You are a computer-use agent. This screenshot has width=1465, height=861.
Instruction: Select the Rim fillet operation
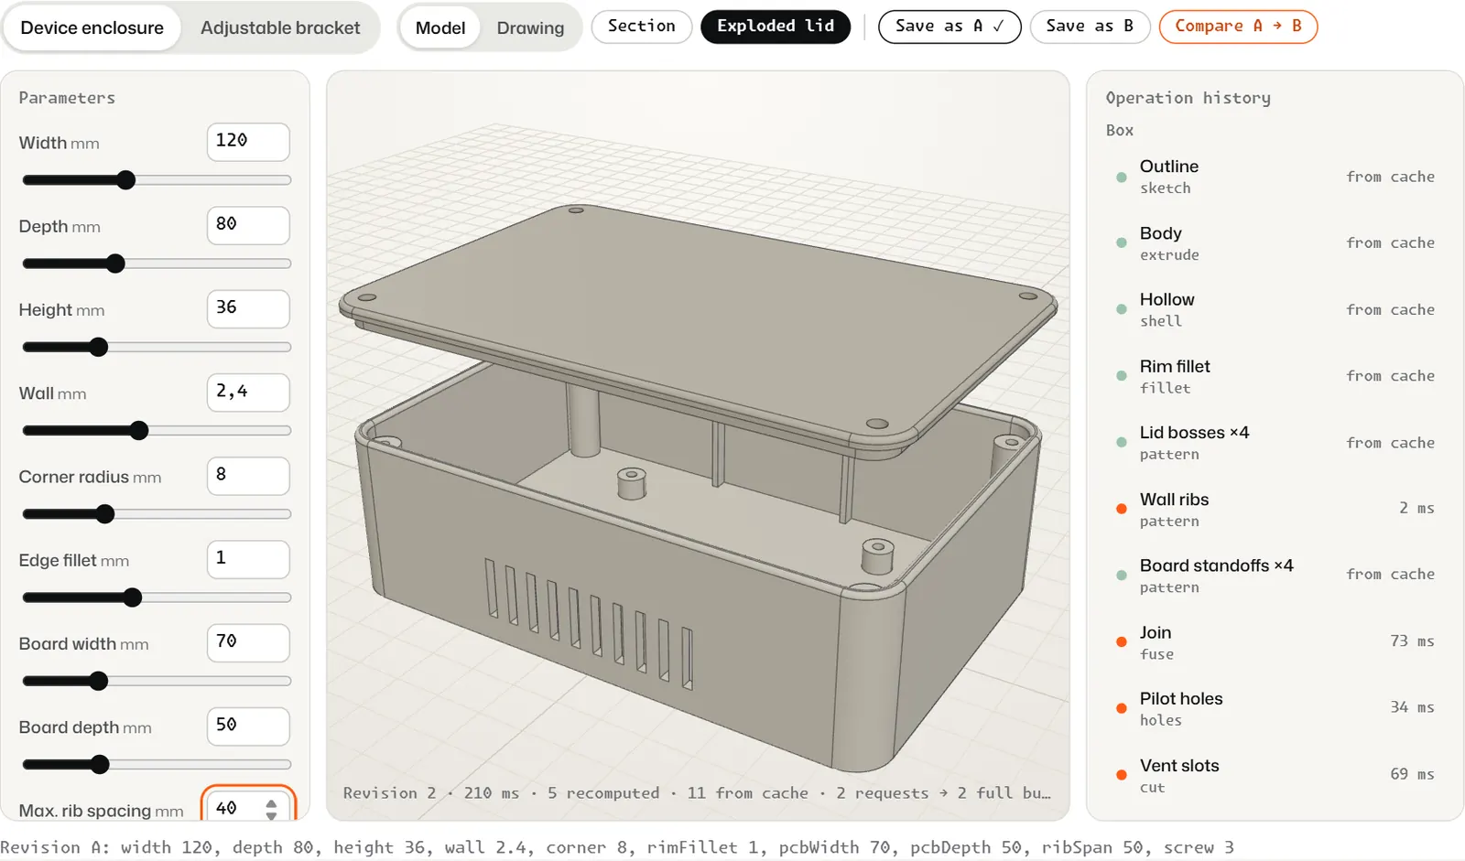(x=1275, y=376)
